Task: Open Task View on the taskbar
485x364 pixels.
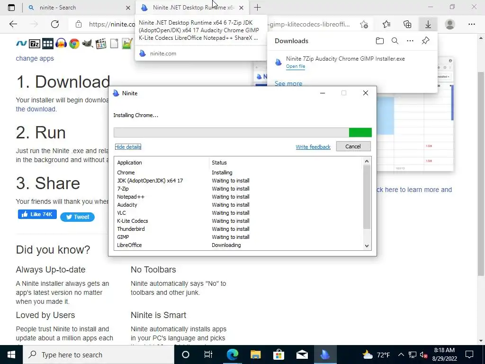Action: (x=208, y=355)
